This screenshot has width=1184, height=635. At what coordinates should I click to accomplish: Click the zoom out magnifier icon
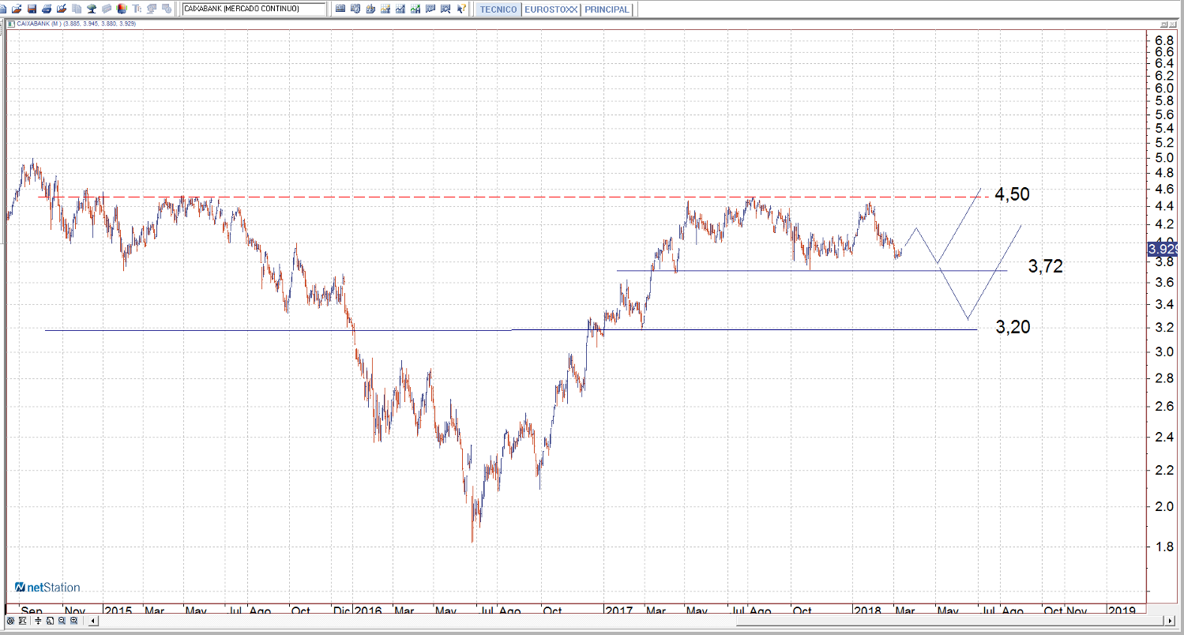(x=62, y=621)
